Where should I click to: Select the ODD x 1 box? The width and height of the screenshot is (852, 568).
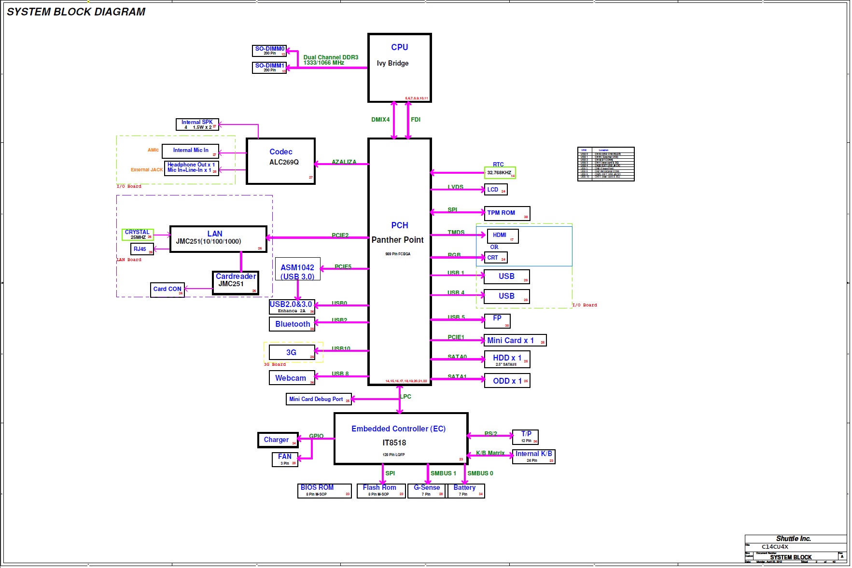pyautogui.click(x=507, y=381)
